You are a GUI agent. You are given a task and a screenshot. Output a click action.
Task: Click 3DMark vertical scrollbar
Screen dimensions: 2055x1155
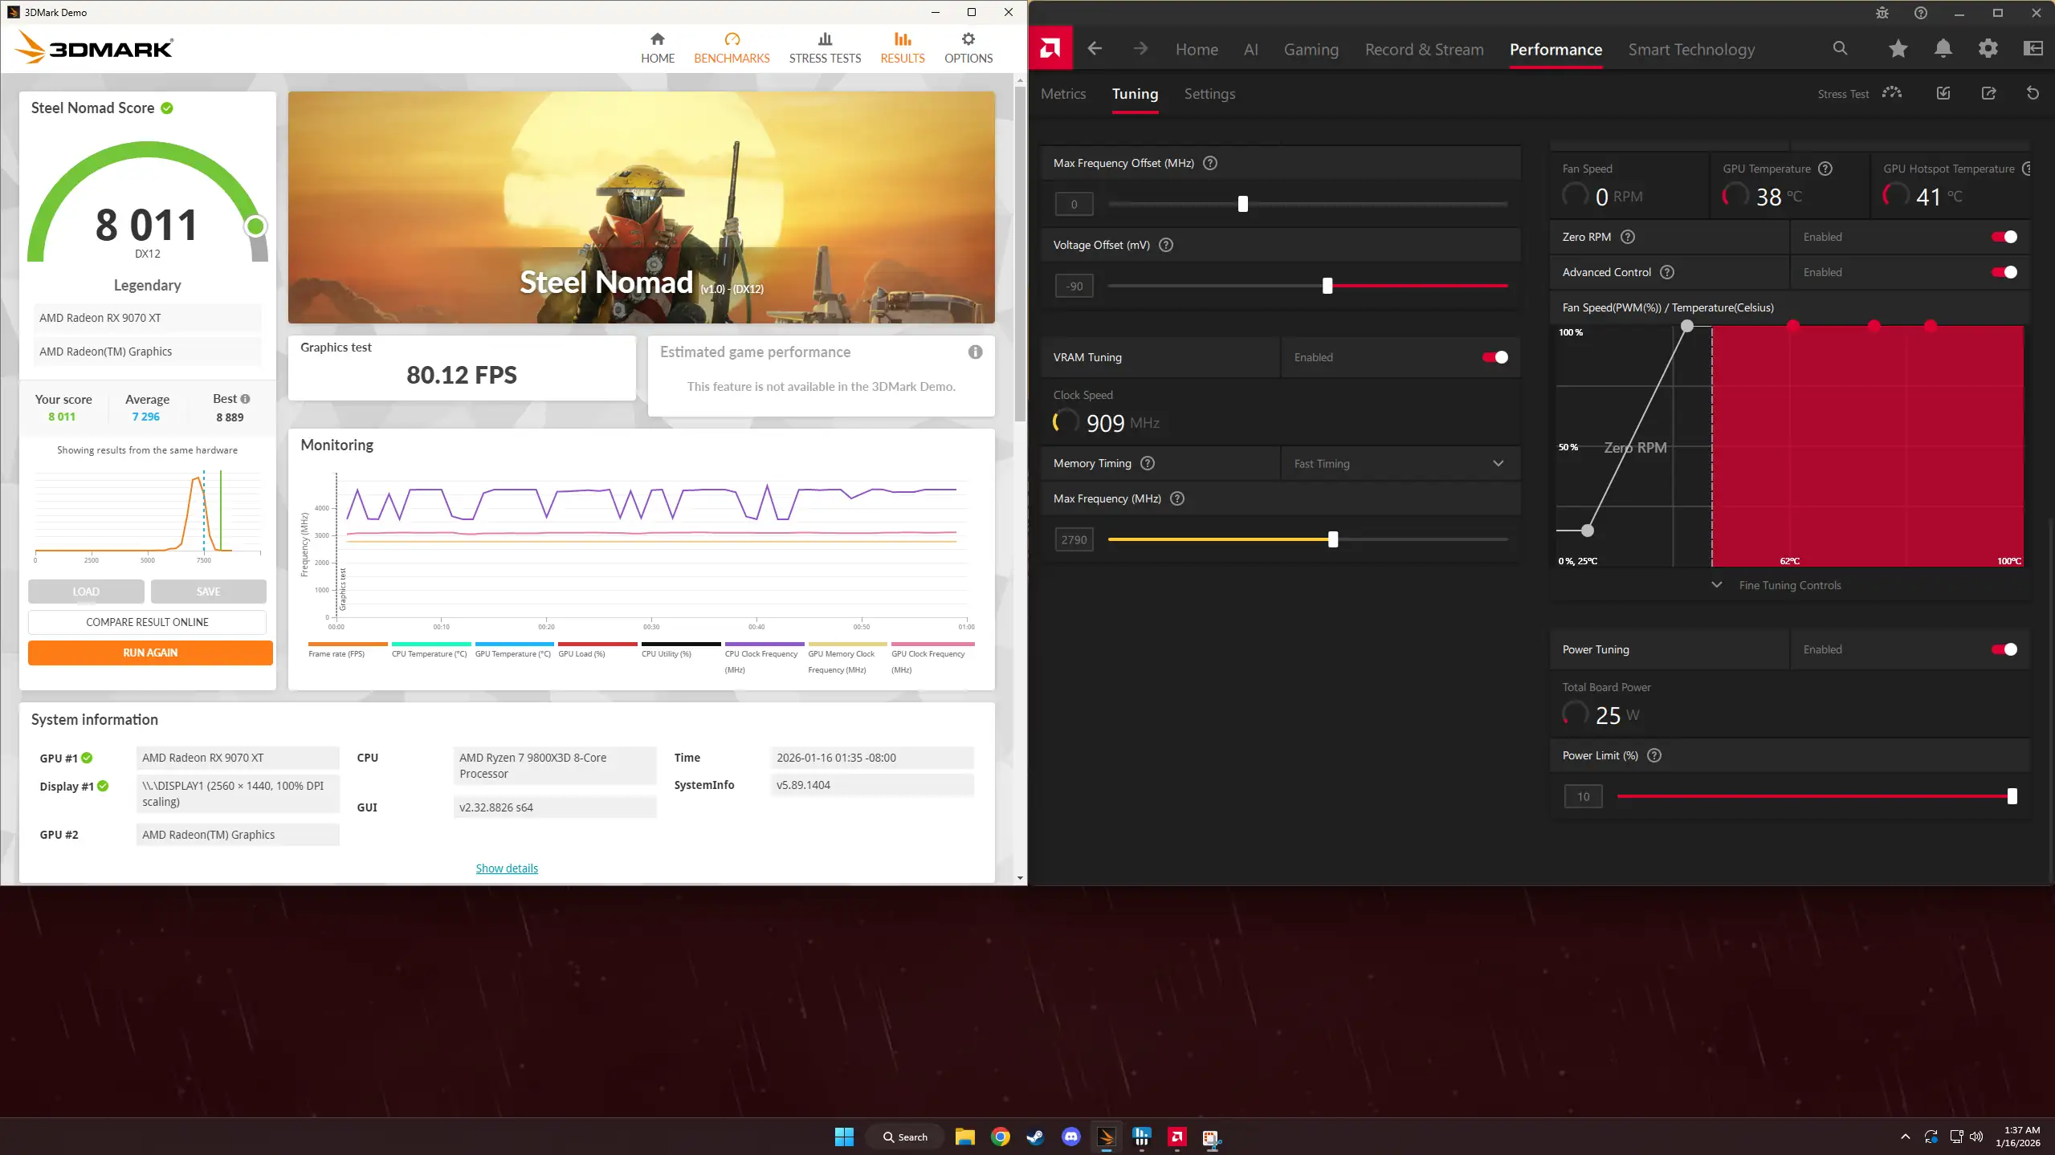click(1020, 253)
